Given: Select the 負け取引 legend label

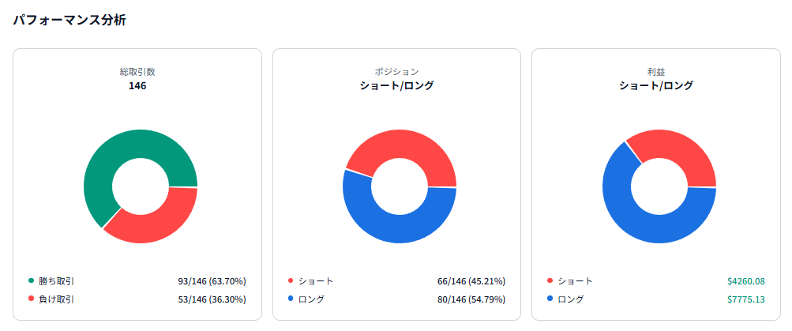Looking at the screenshot, I should pyautogui.click(x=57, y=299).
